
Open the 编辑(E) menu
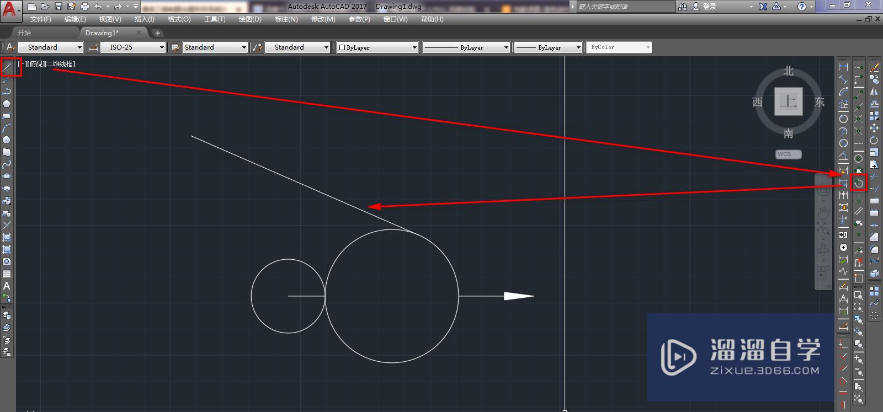[x=75, y=19]
